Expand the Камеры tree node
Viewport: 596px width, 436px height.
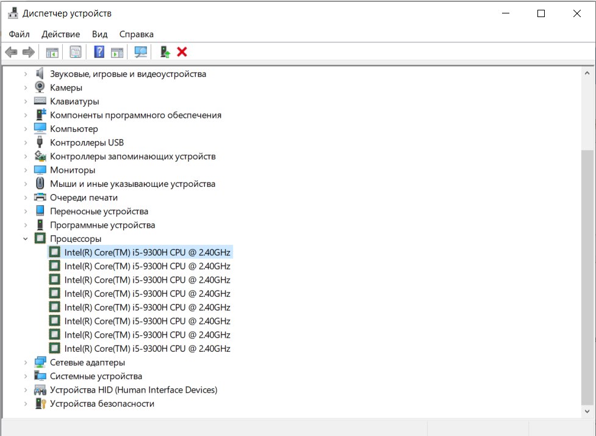pos(26,87)
